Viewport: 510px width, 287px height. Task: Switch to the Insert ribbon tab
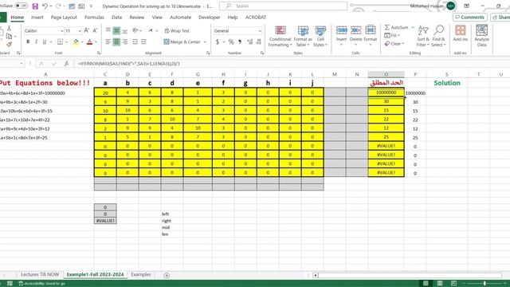pyautogui.click(x=37, y=18)
